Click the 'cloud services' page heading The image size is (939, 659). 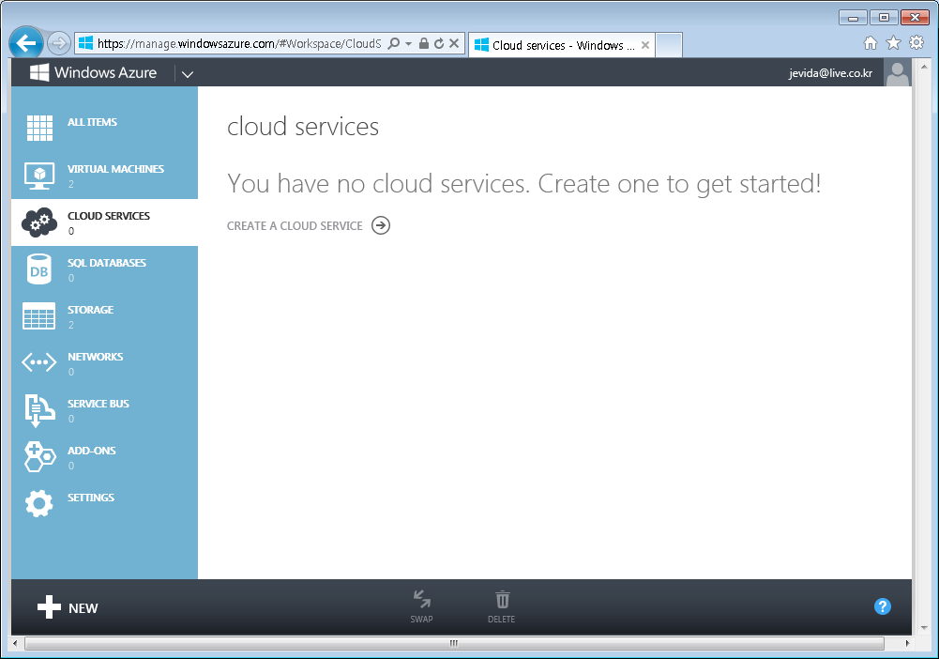click(302, 127)
